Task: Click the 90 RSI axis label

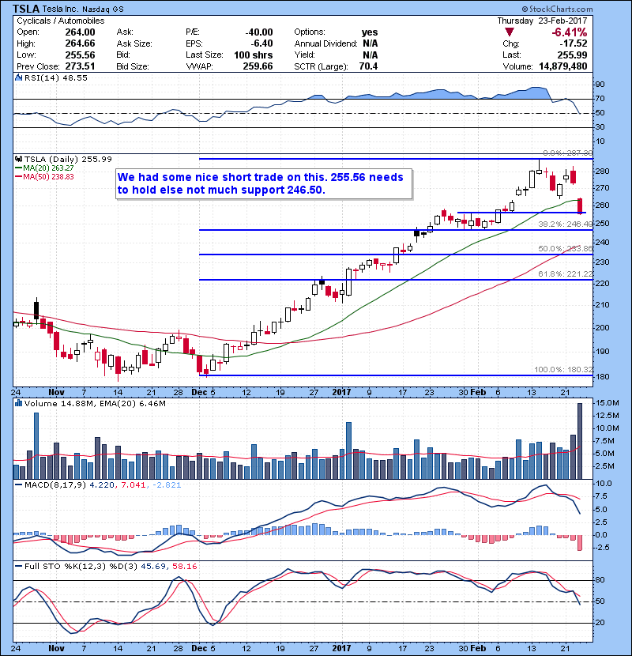Action: point(600,85)
